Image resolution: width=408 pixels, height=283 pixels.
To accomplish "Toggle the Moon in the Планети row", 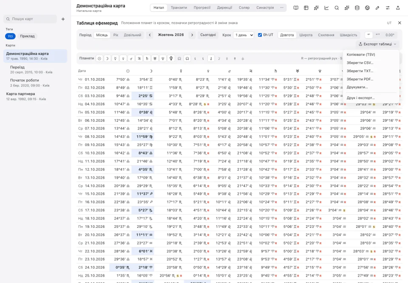I will click(107, 59).
